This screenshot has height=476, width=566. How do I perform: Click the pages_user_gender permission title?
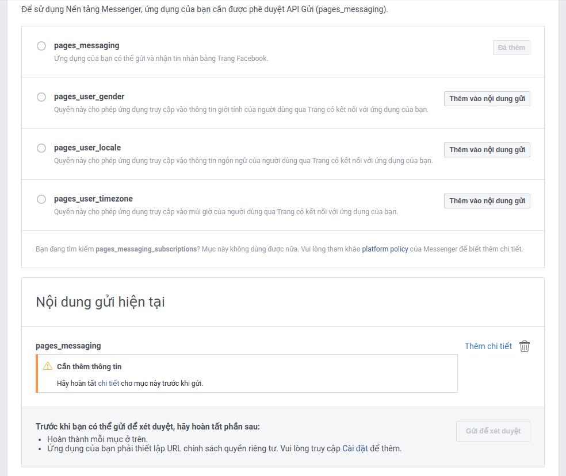point(89,96)
